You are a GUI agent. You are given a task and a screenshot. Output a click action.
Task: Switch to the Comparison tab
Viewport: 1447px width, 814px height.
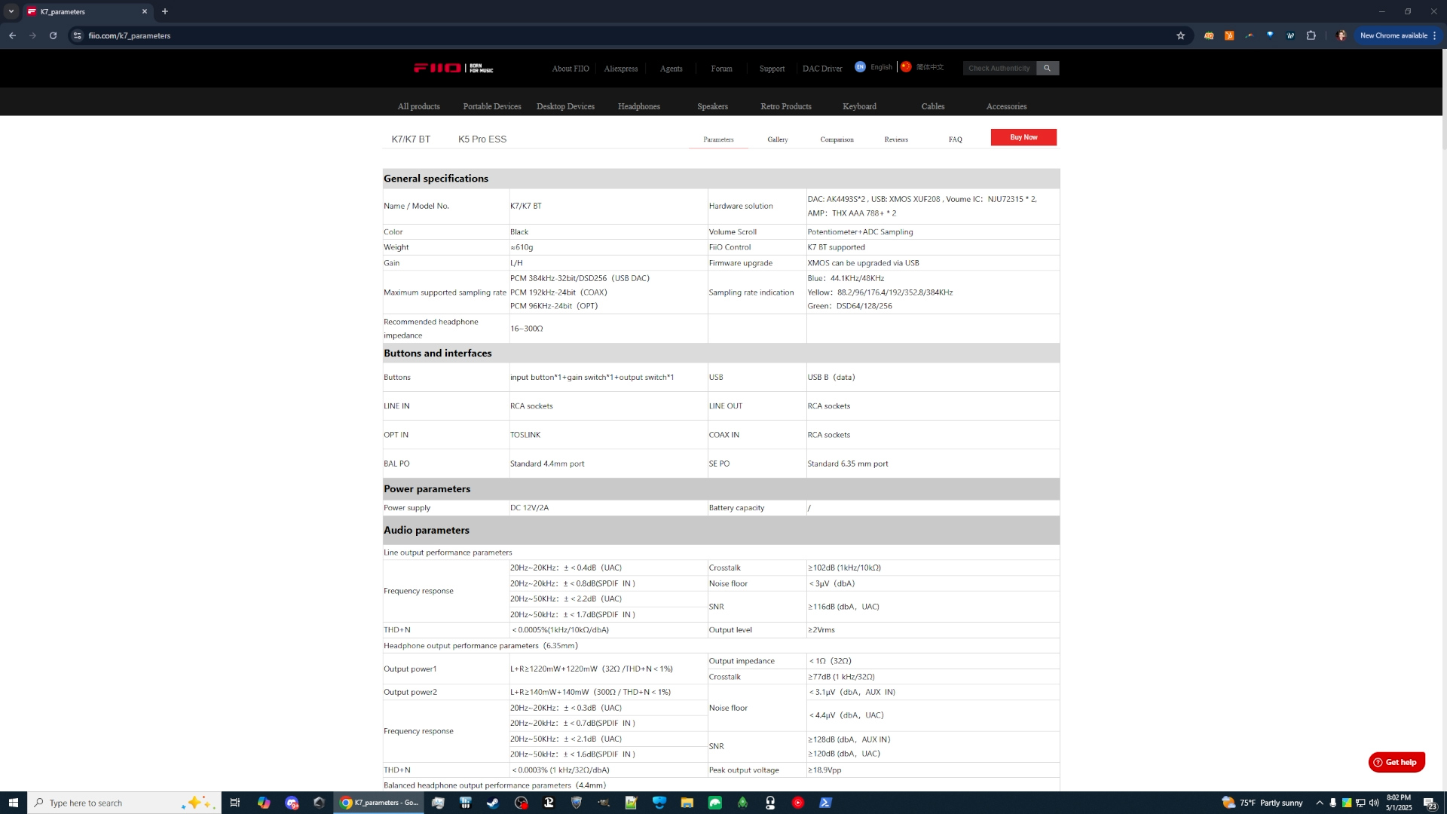pos(837,139)
